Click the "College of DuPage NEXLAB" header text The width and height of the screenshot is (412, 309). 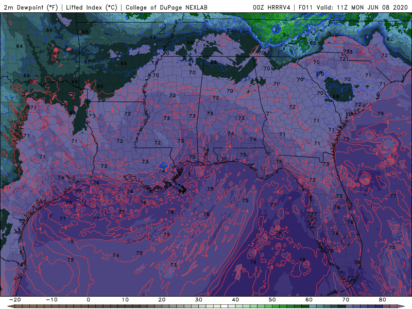click(166, 7)
